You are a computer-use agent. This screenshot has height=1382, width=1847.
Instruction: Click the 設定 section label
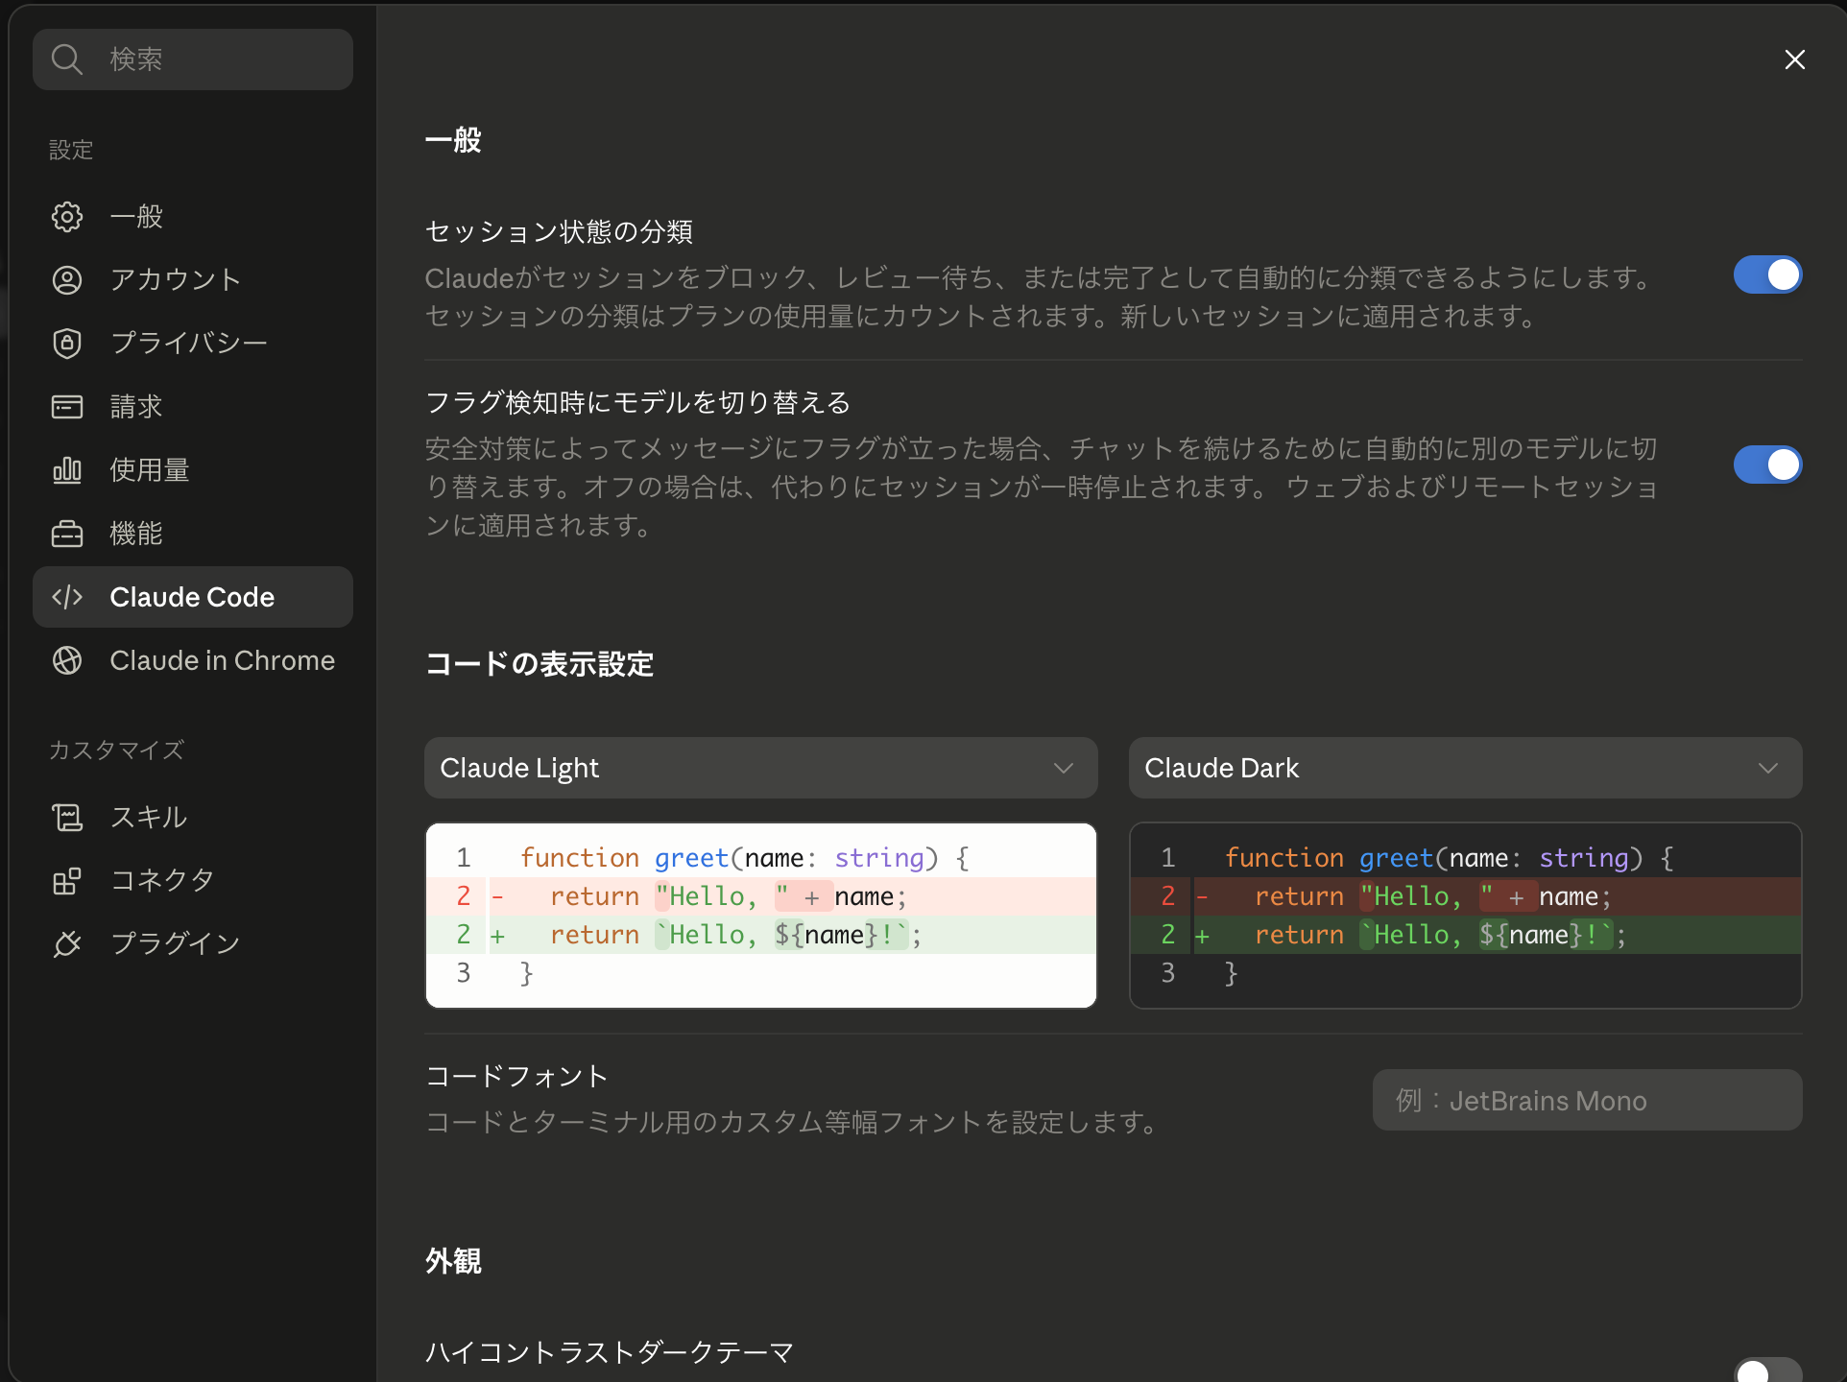pyautogui.click(x=71, y=151)
